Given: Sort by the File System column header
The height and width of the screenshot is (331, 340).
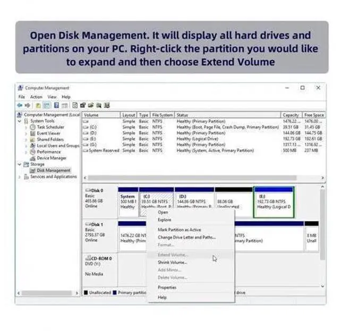Looking at the screenshot, I should point(163,115).
